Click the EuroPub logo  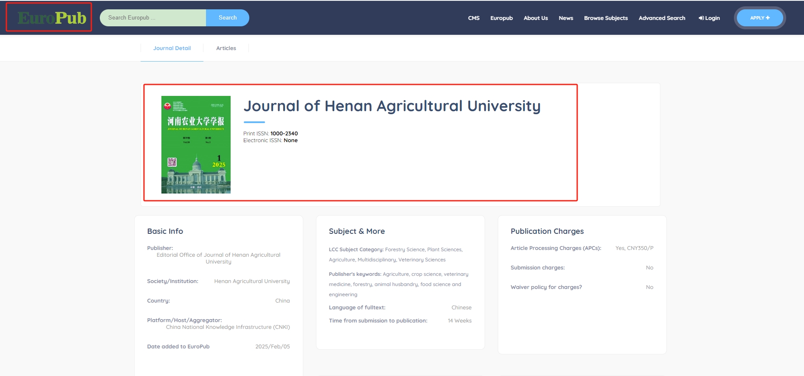click(x=52, y=18)
